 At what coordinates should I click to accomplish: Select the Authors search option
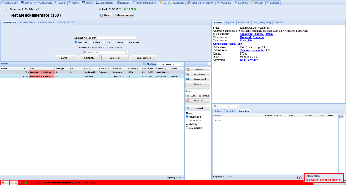coord(91,42)
